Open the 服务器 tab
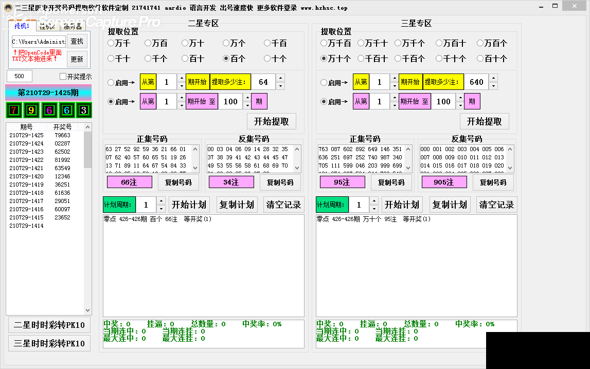 [73, 26]
